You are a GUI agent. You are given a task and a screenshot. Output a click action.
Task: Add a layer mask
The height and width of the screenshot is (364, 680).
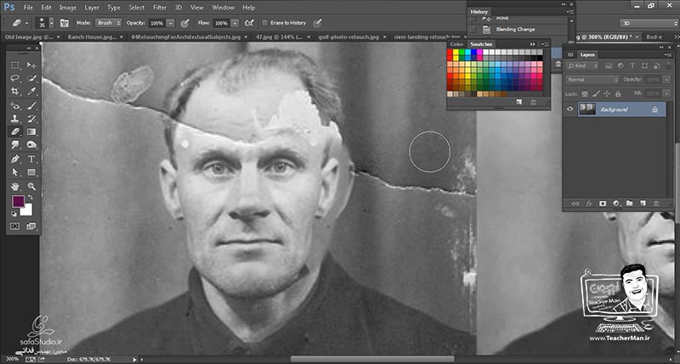tap(603, 203)
